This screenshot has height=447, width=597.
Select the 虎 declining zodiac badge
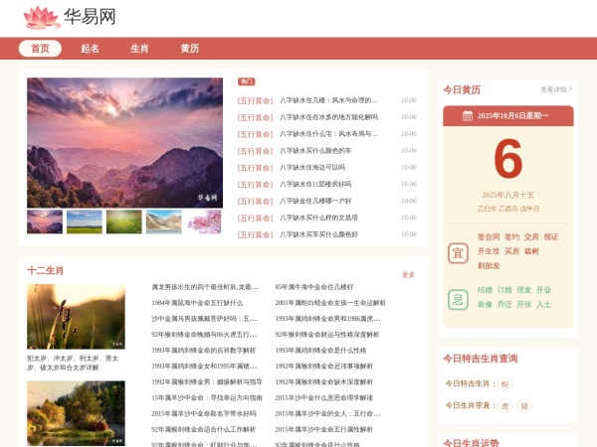pos(504,406)
